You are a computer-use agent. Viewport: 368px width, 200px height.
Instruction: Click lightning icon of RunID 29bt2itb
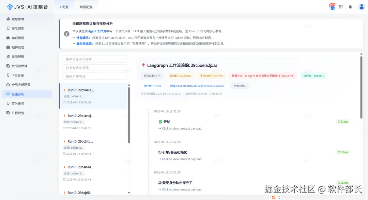point(64,141)
